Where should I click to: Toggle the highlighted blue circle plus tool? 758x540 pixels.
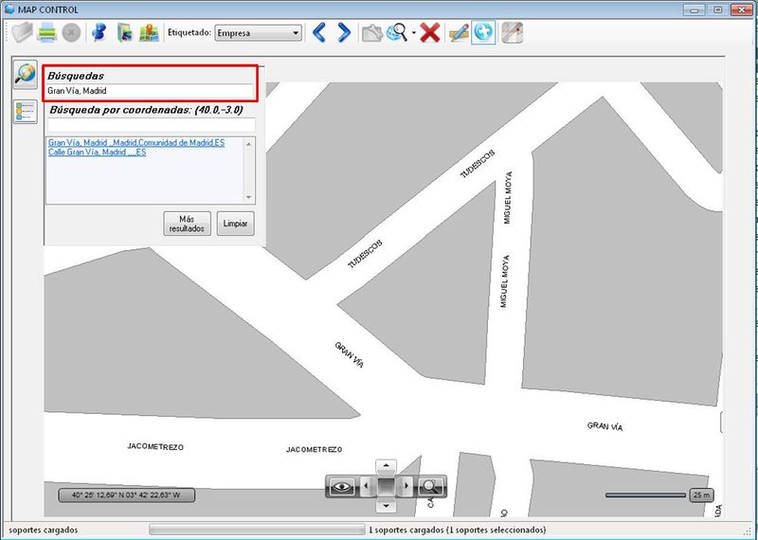click(x=485, y=33)
